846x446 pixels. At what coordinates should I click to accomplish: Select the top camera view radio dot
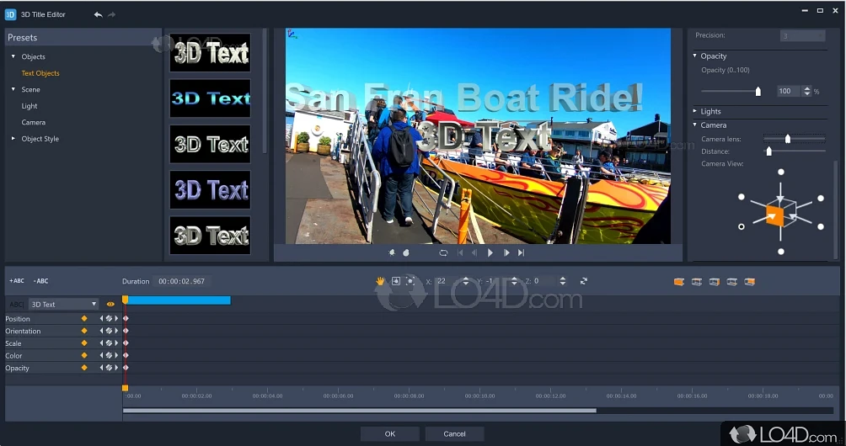[x=781, y=172]
